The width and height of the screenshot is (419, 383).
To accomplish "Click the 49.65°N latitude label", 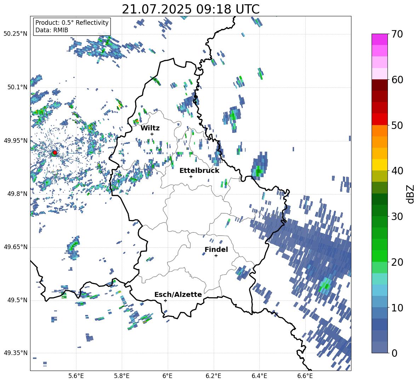I will pos(16,247).
